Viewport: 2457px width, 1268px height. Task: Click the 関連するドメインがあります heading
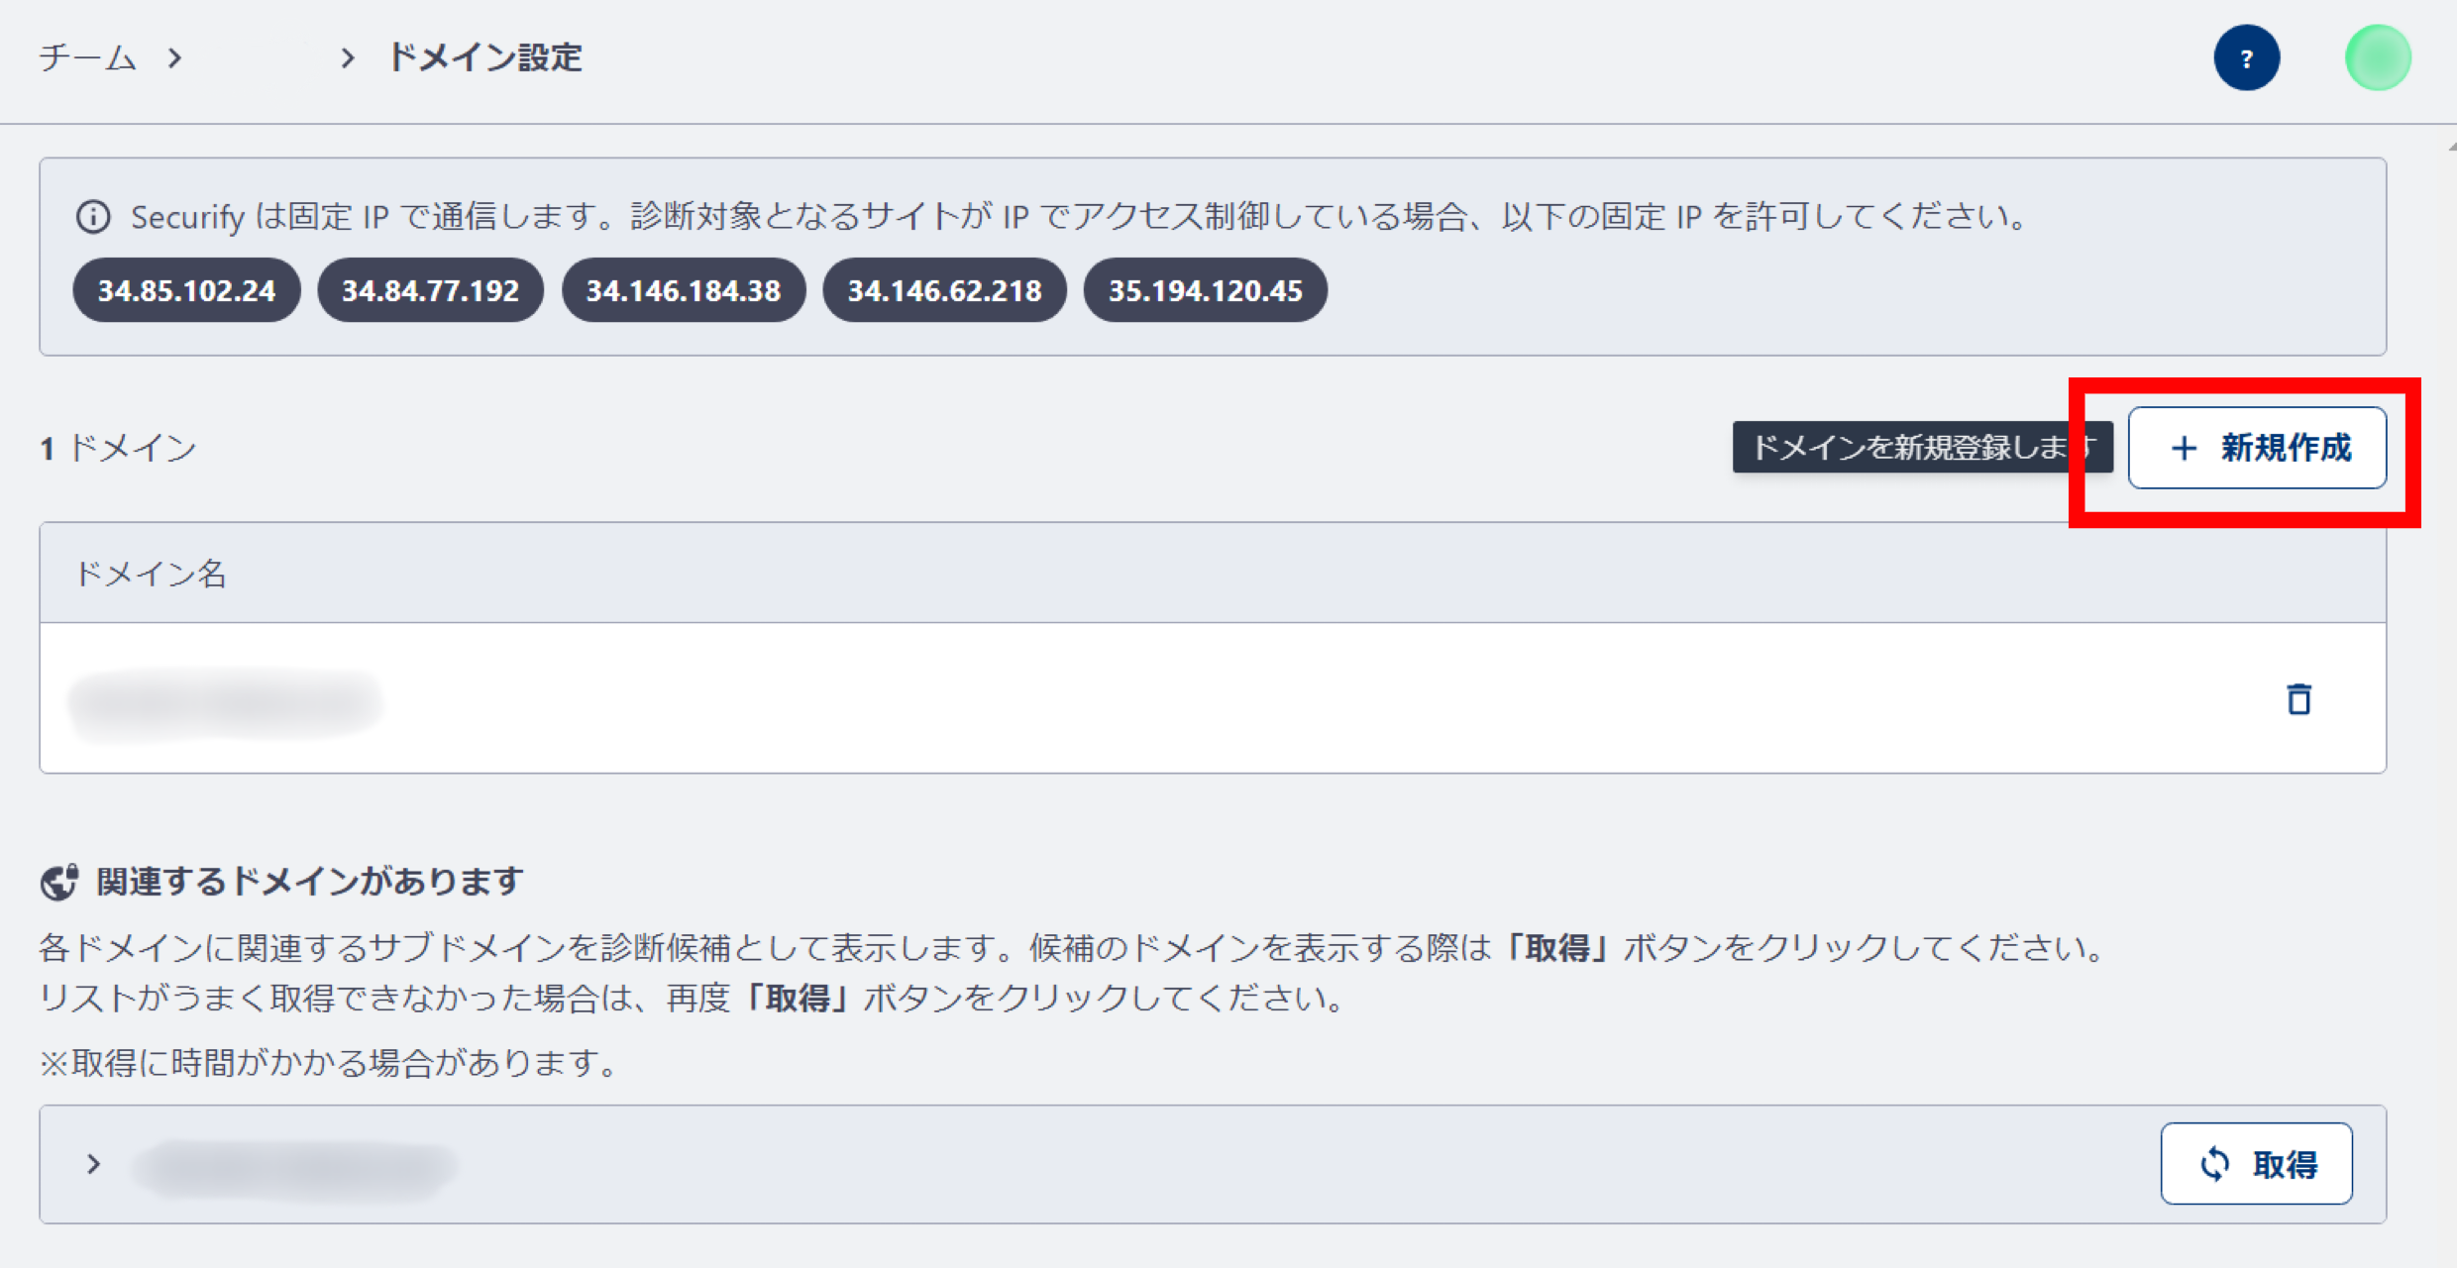(x=309, y=881)
